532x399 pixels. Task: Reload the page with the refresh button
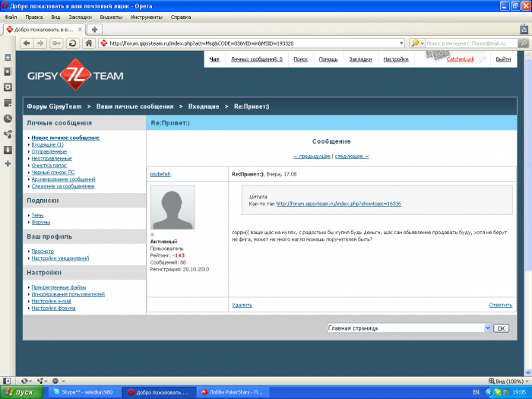[72, 43]
